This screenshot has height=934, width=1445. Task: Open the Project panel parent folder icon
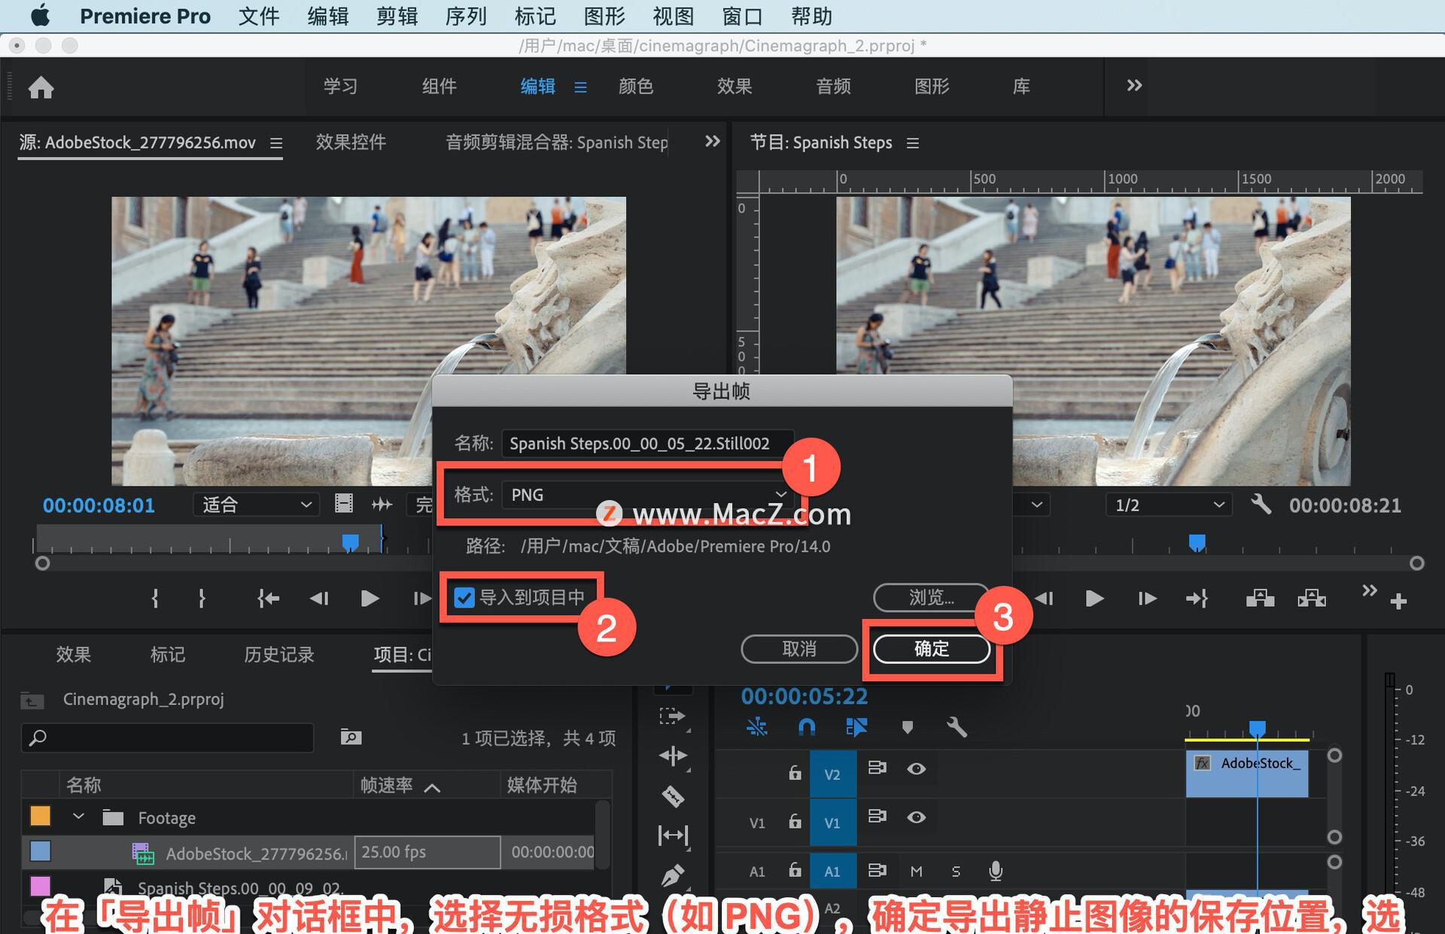tap(31, 700)
